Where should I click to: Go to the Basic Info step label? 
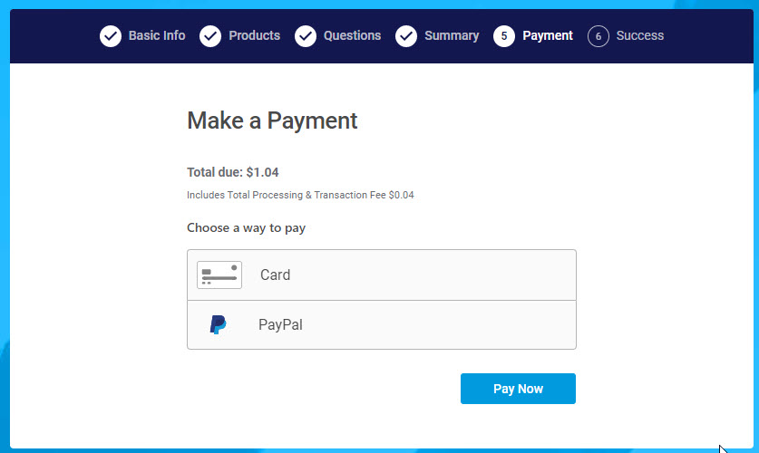157,35
